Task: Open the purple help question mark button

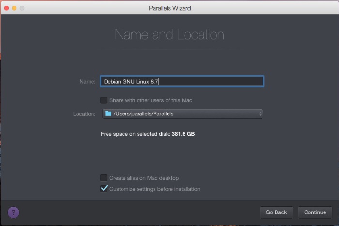Action: click(x=14, y=212)
